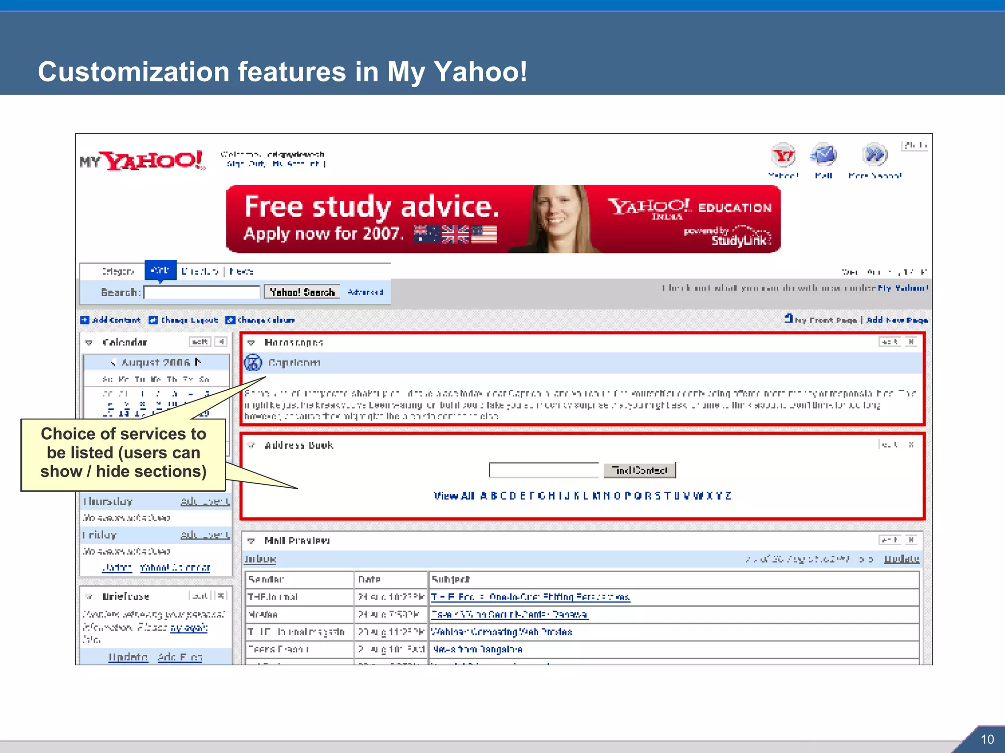Click the Capricorn sign name
The height and width of the screenshot is (753, 1005).
coord(294,363)
